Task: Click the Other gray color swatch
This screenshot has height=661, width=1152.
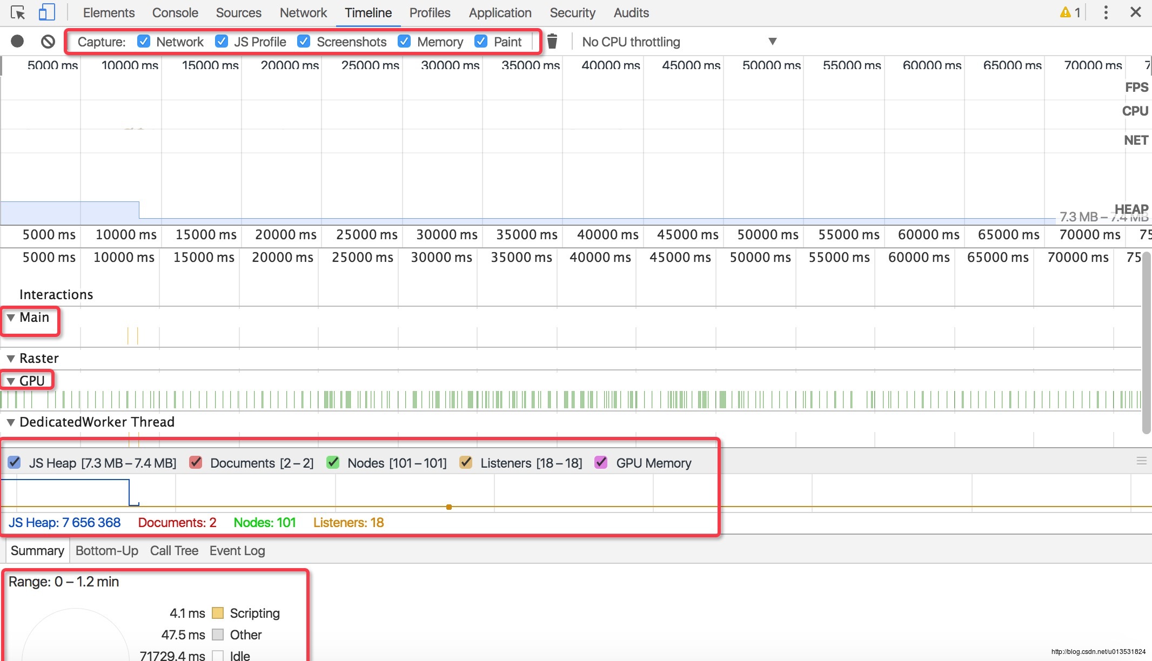Action: [x=218, y=635]
